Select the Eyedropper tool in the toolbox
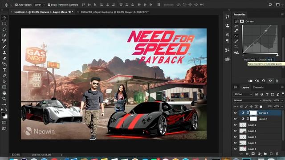Image resolution: width=285 pixels, height=160 pixels. click(x=4, y=41)
